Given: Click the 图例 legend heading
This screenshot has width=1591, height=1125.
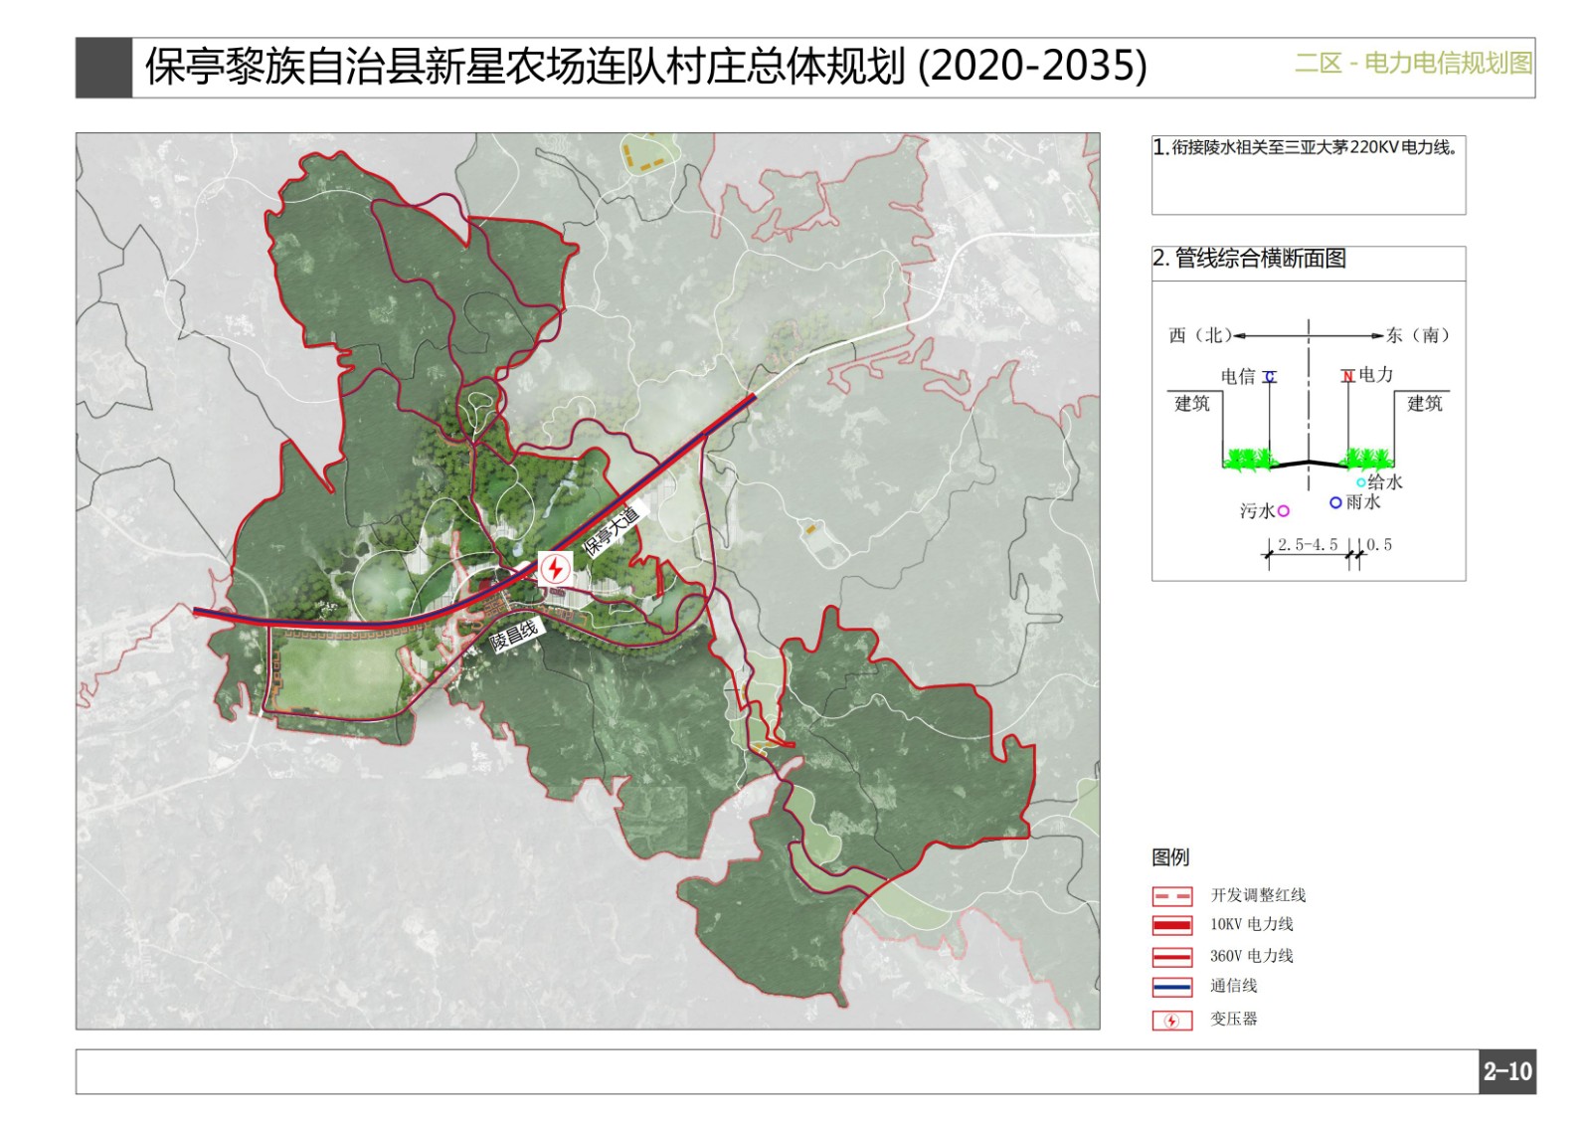Looking at the screenshot, I should pyautogui.click(x=1170, y=857).
